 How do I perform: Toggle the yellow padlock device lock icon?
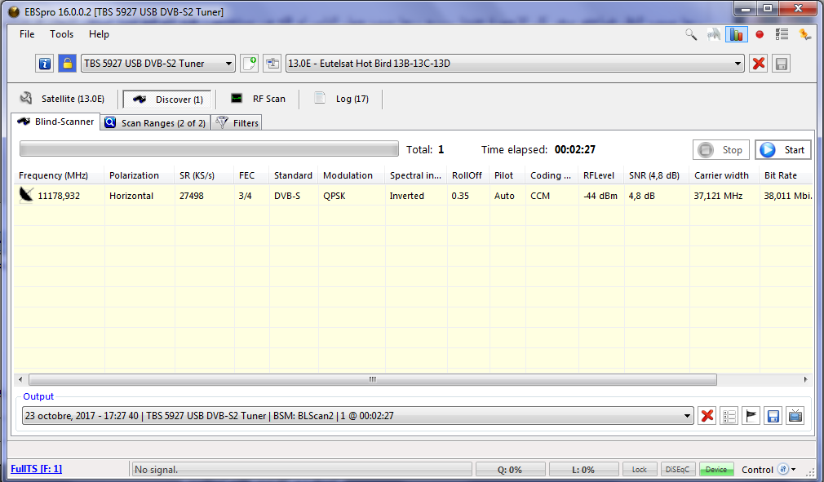pyautogui.click(x=67, y=64)
